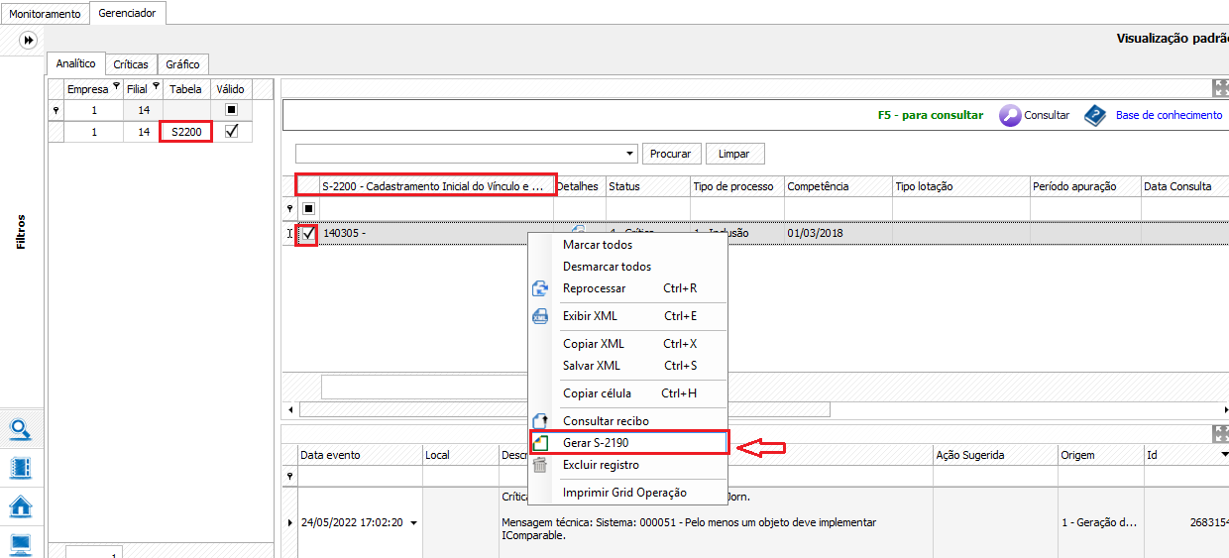The height and width of the screenshot is (558, 1229).
Task: Click the Ação Sugerida column header
Action: (994, 455)
